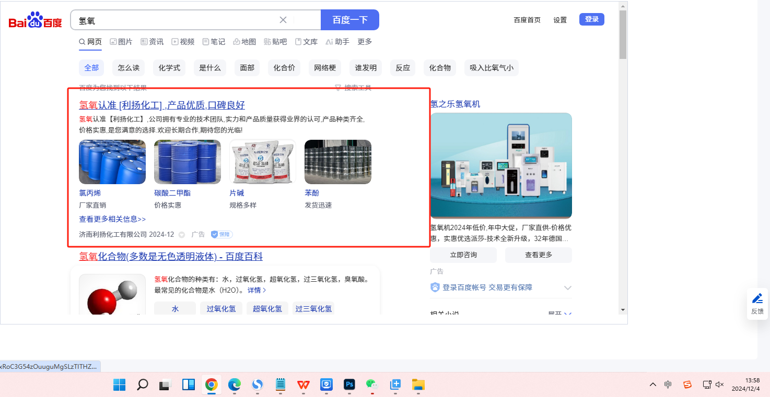Viewport: 770px width, 397px height.
Task: Open the 百度首页 link
Action: [x=527, y=20]
